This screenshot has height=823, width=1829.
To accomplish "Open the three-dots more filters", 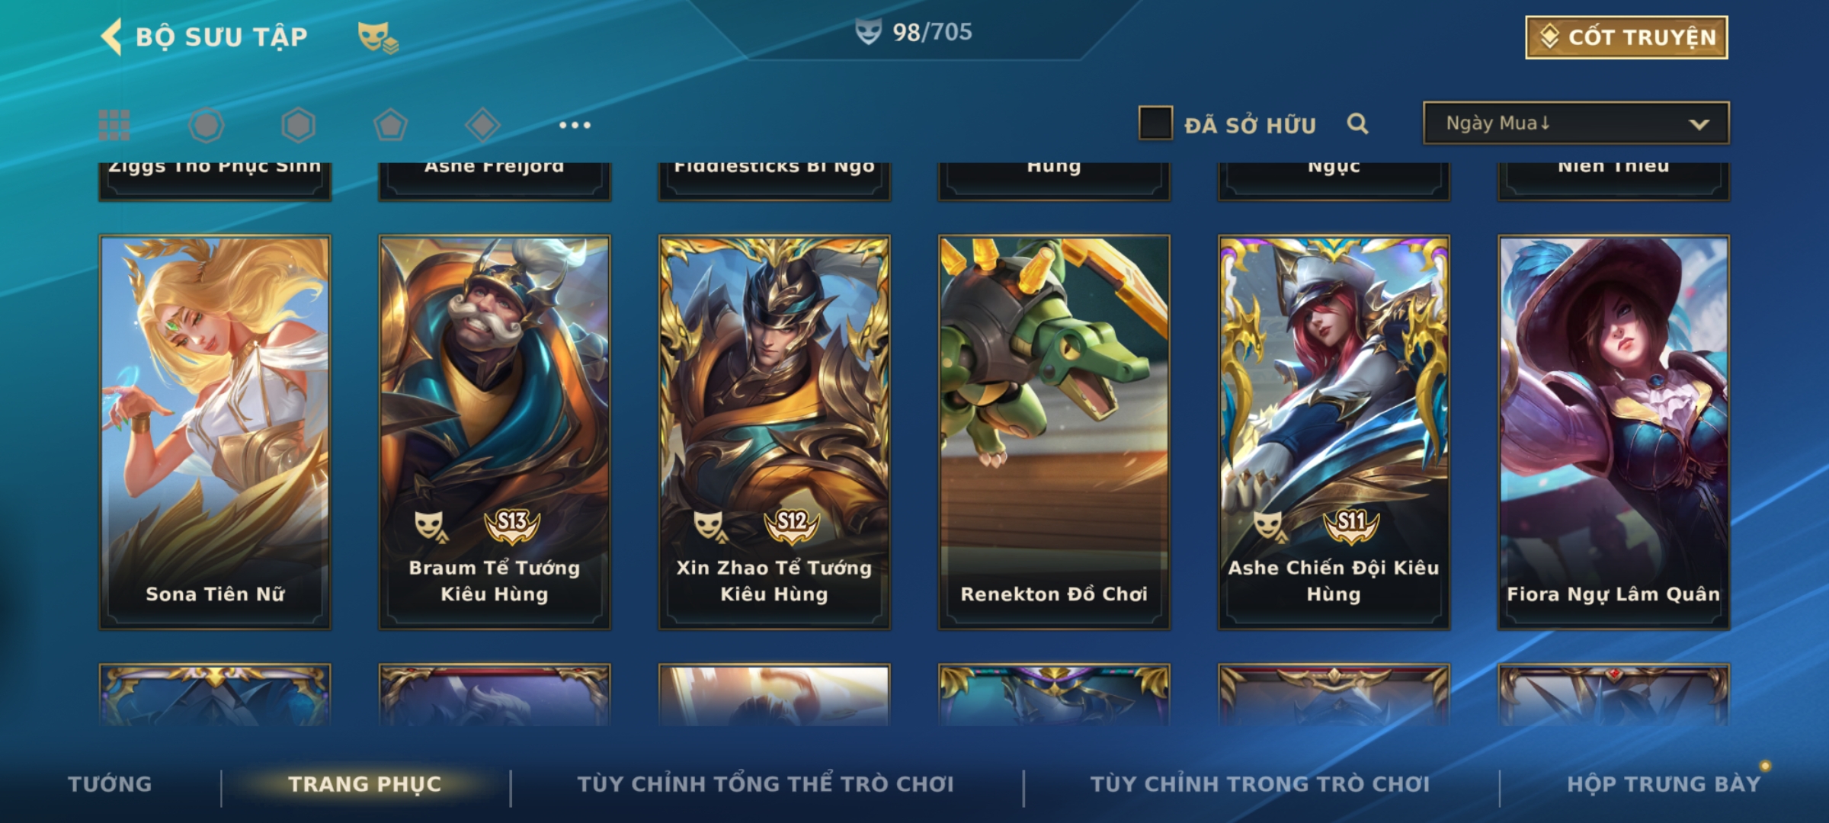I will click(575, 125).
